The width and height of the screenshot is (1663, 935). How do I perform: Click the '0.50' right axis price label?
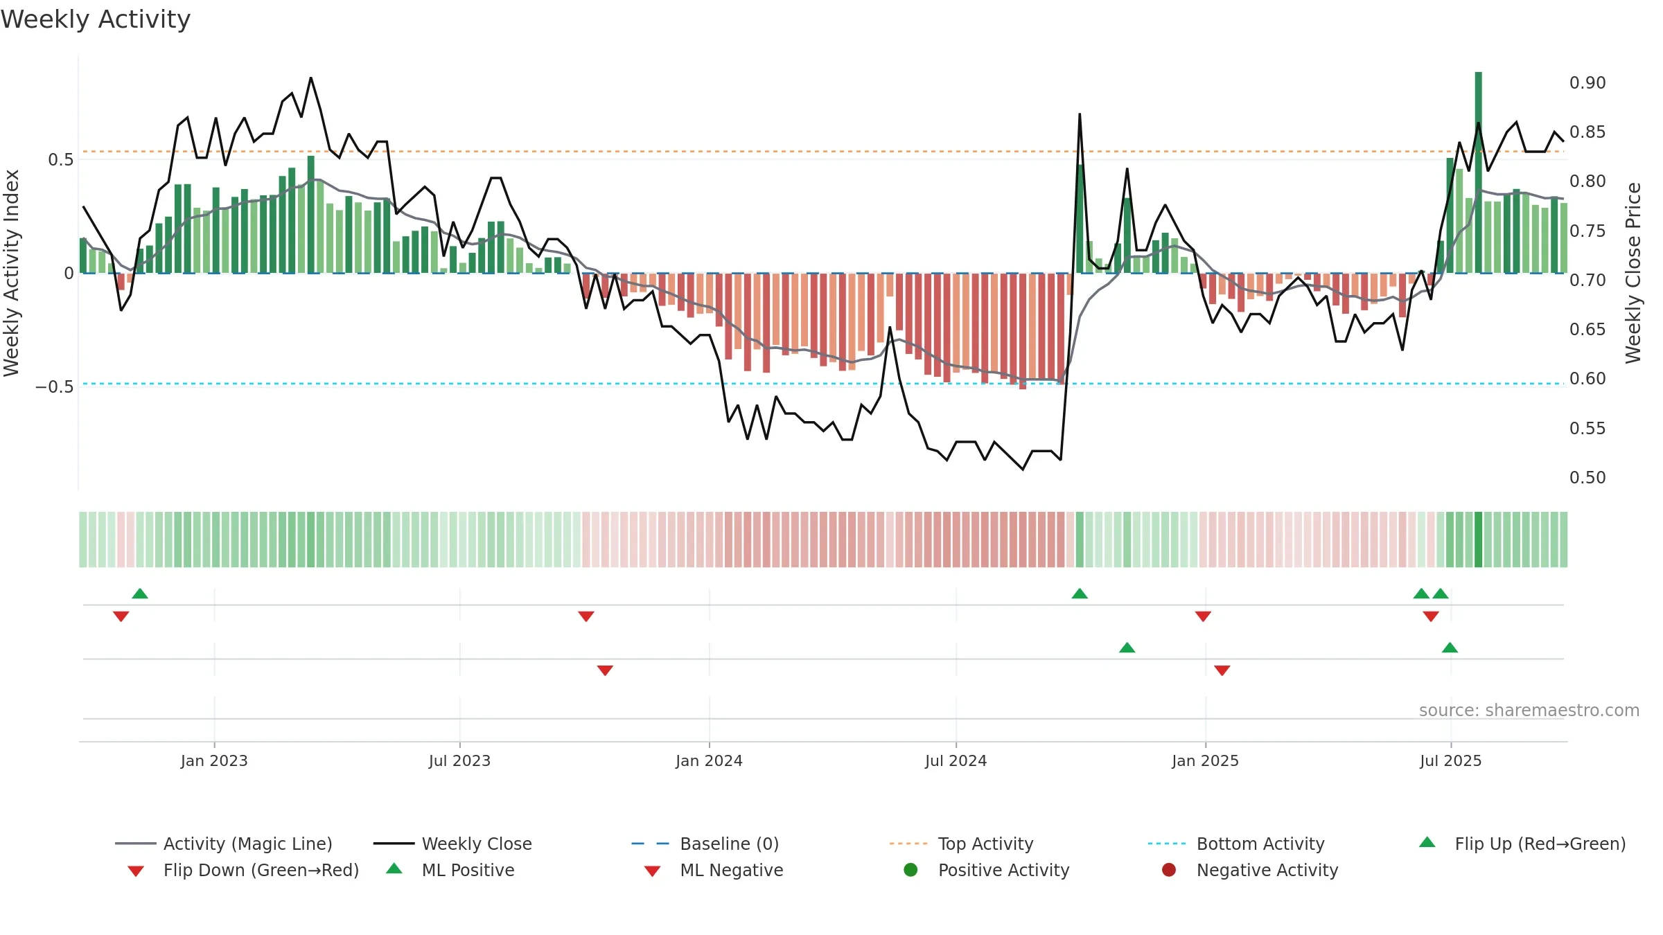click(x=1587, y=478)
